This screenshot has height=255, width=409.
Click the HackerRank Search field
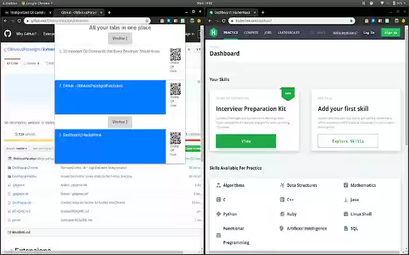pyautogui.click(x=318, y=33)
